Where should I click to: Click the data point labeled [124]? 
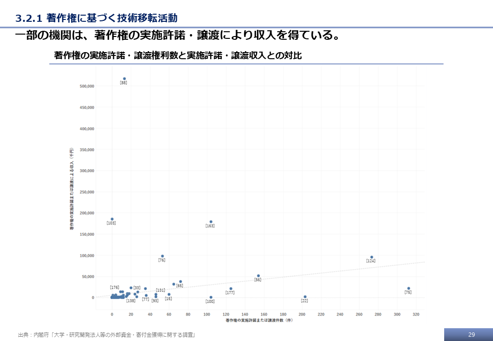[372, 257]
